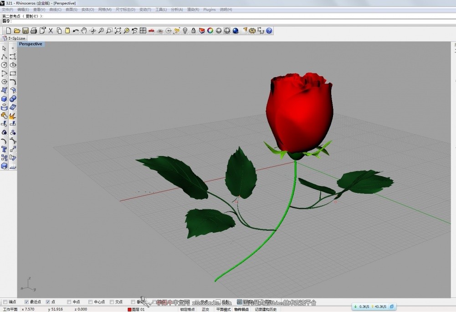Open Rhino options gear icon
456x312 pixels.
252,31
